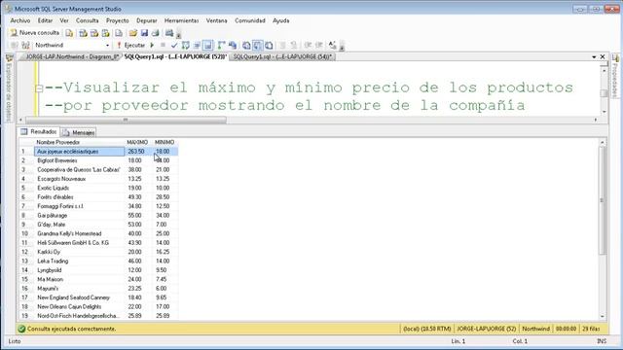Open the Comunidad menu
Screen dimensions: 623x350
click(x=250, y=20)
